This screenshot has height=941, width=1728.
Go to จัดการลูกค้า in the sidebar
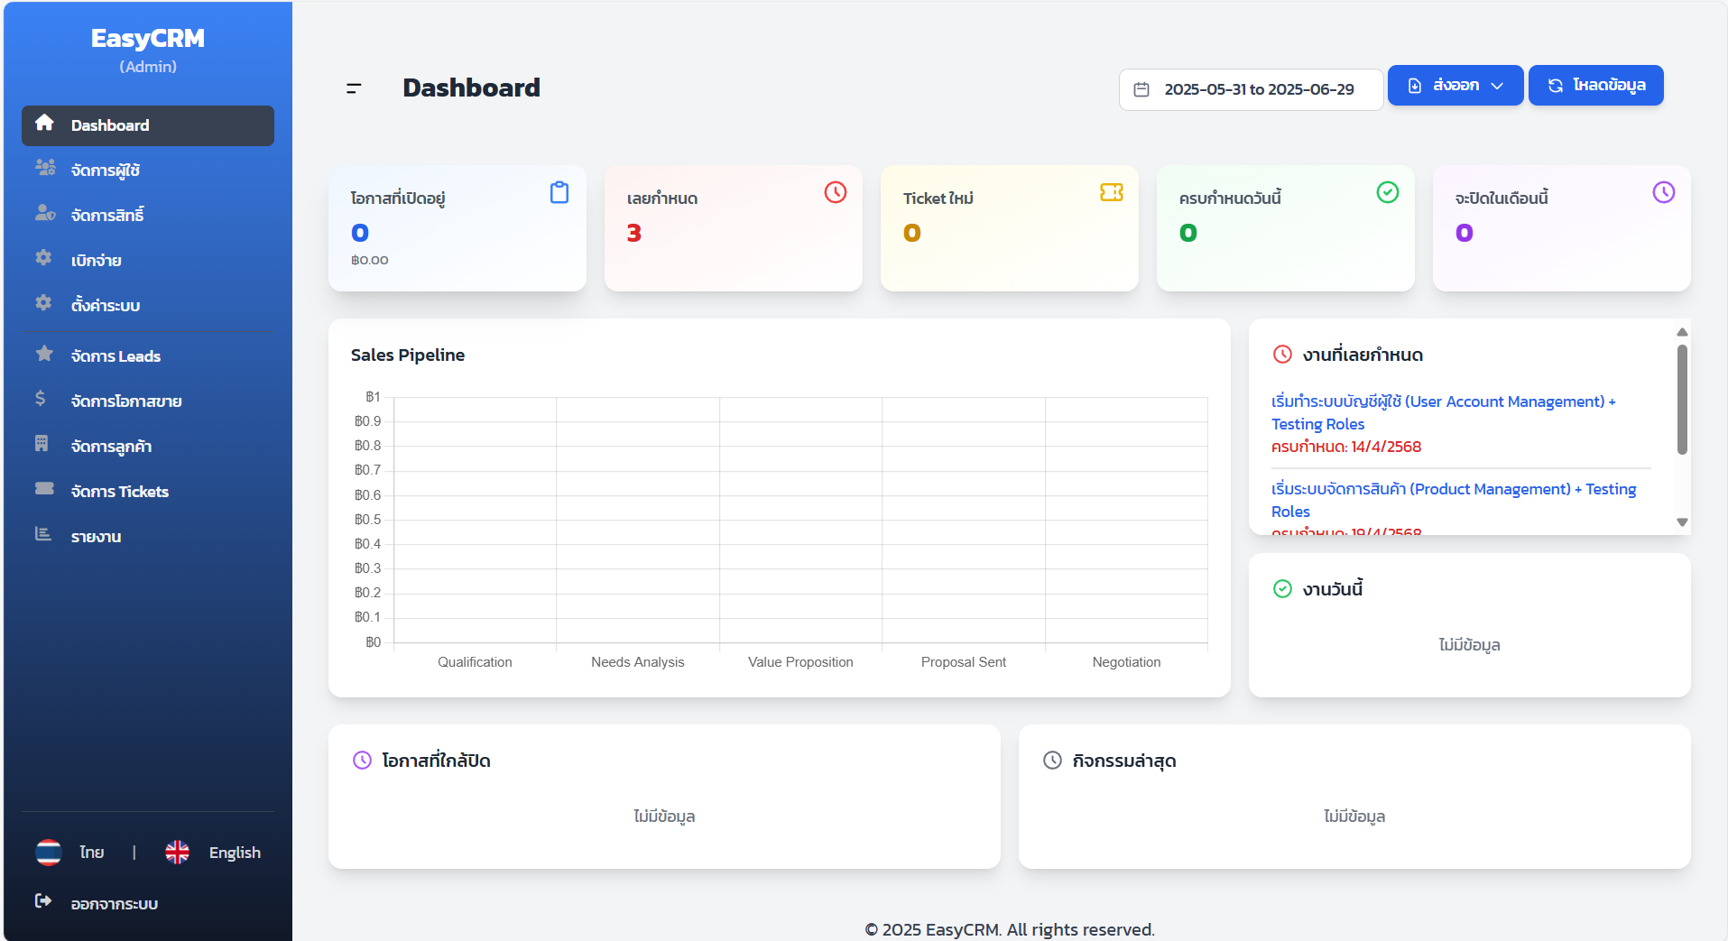[x=148, y=447]
